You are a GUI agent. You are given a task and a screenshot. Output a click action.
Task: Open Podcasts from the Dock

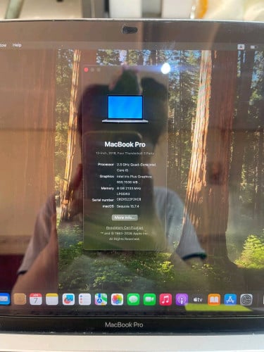(x=182, y=299)
